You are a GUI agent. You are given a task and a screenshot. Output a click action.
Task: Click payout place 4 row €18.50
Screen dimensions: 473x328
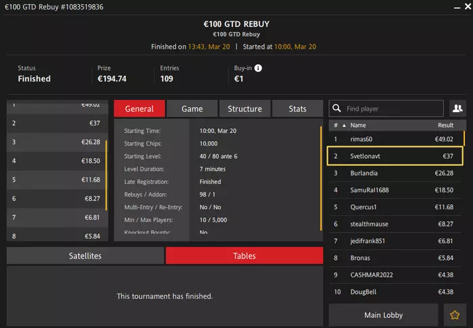57,161
